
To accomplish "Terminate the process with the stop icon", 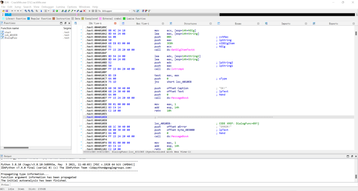I will click(x=96, y=11).
